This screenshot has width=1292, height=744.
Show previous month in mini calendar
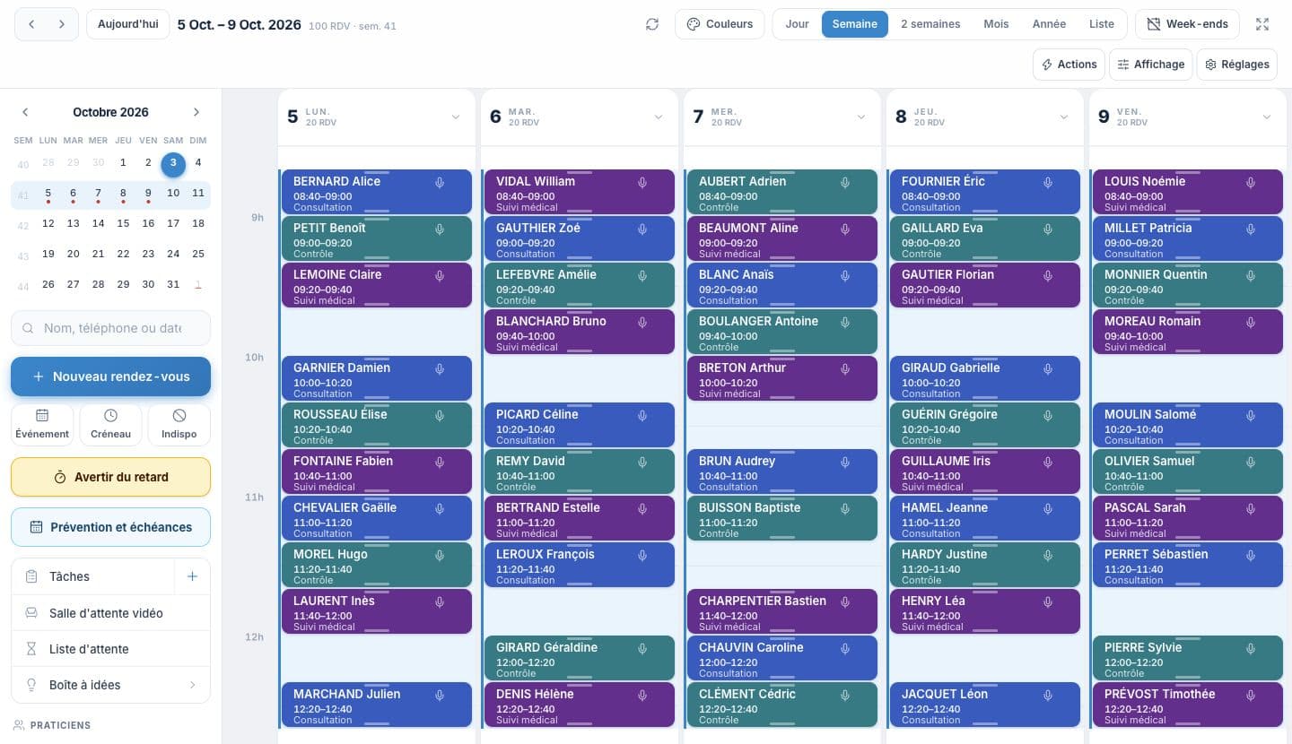coord(25,112)
